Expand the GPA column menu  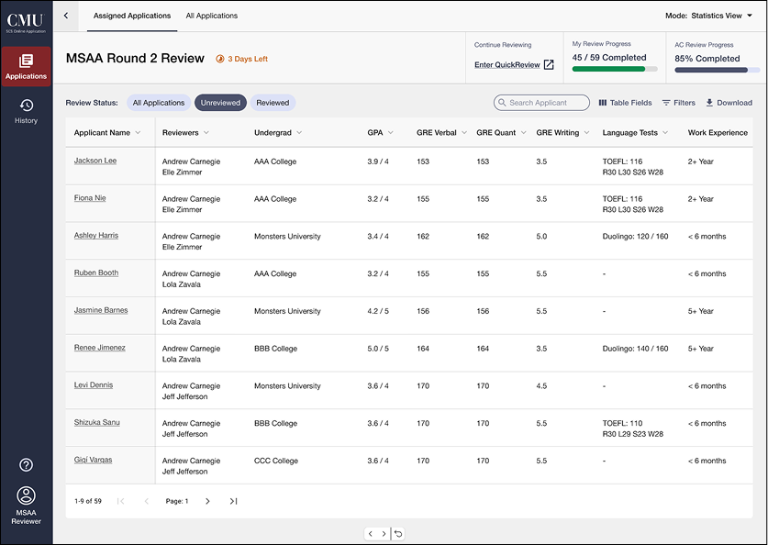390,133
